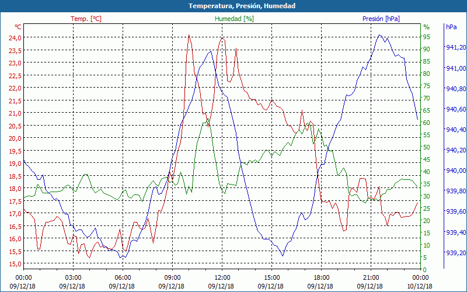Click the 15,0 temperature axis value
This screenshot has height=292, width=467.
pos(15,264)
